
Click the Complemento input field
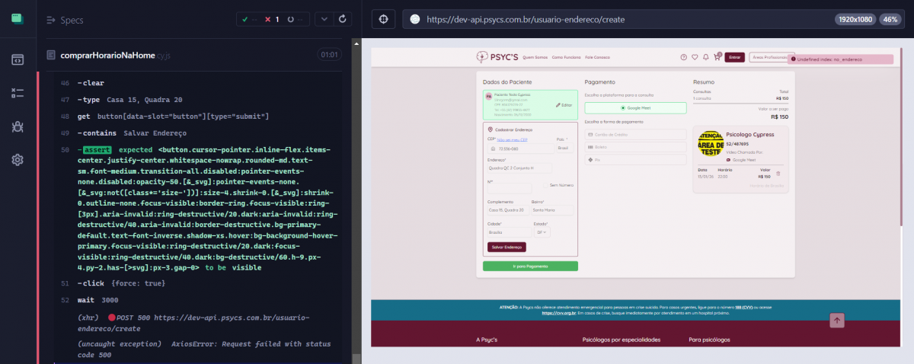[x=507, y=210]
